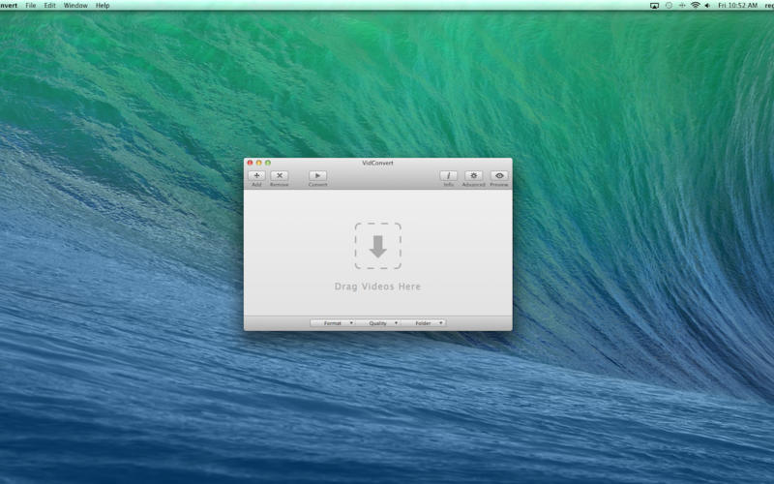
Task: Expand the Format dropdown
Action: 333,322
